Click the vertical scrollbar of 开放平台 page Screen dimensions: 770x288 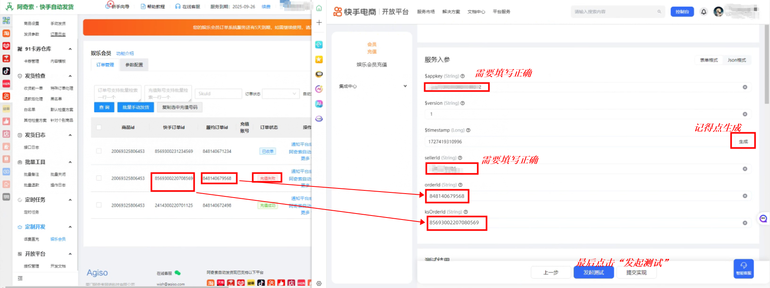coord(767,64)
